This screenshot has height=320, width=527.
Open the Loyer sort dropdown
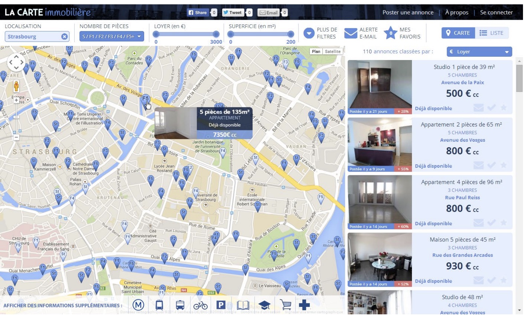[x=479, y=52]
